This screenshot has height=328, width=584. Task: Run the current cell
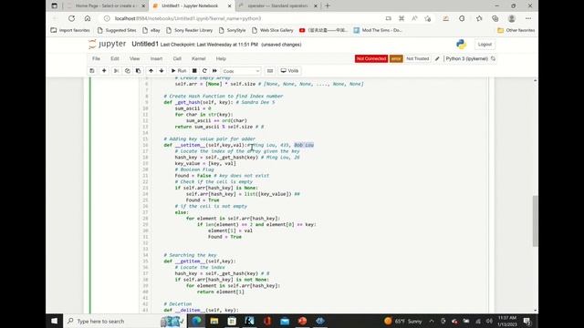[x=179, y=71]
